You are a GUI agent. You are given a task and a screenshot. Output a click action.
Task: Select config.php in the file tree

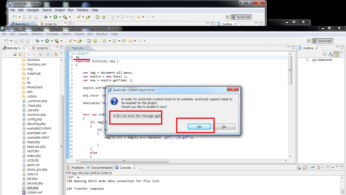tap(35, 119)
